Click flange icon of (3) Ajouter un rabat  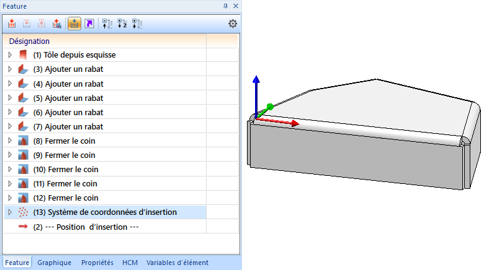coord(23,69)
